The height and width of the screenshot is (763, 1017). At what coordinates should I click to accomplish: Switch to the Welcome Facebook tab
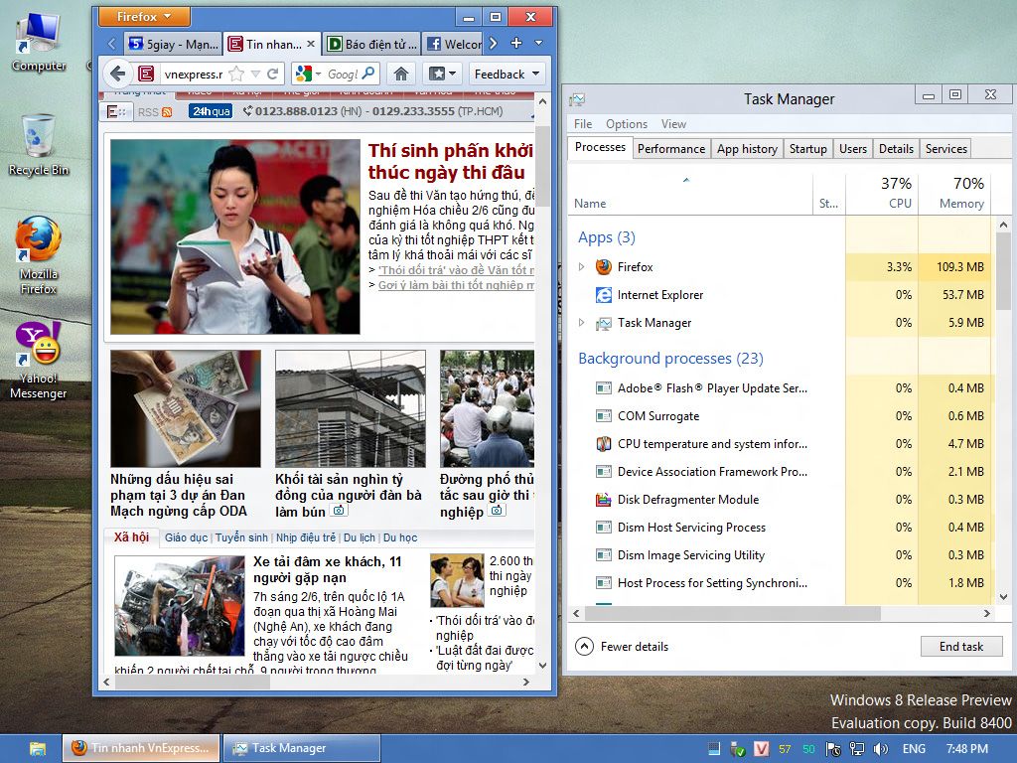(453, 44)
